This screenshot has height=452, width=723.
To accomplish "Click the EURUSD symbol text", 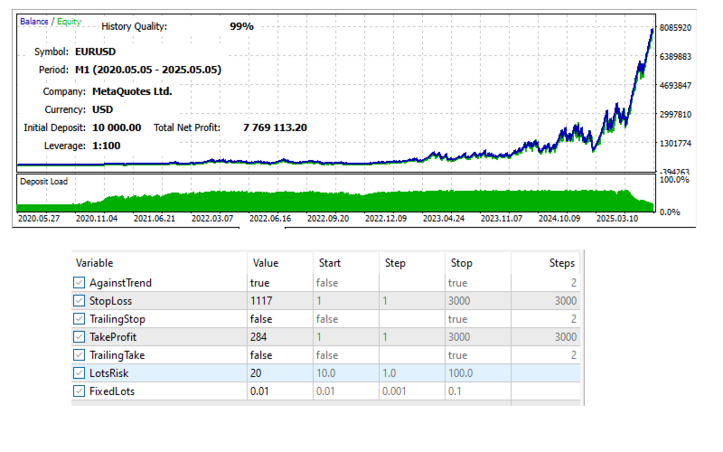I will (x=96, y=52).
